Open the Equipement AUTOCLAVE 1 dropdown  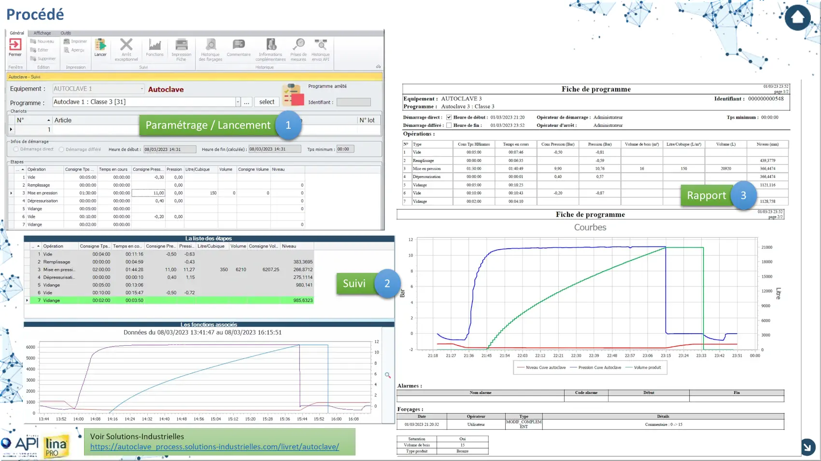tap(142, 89)
